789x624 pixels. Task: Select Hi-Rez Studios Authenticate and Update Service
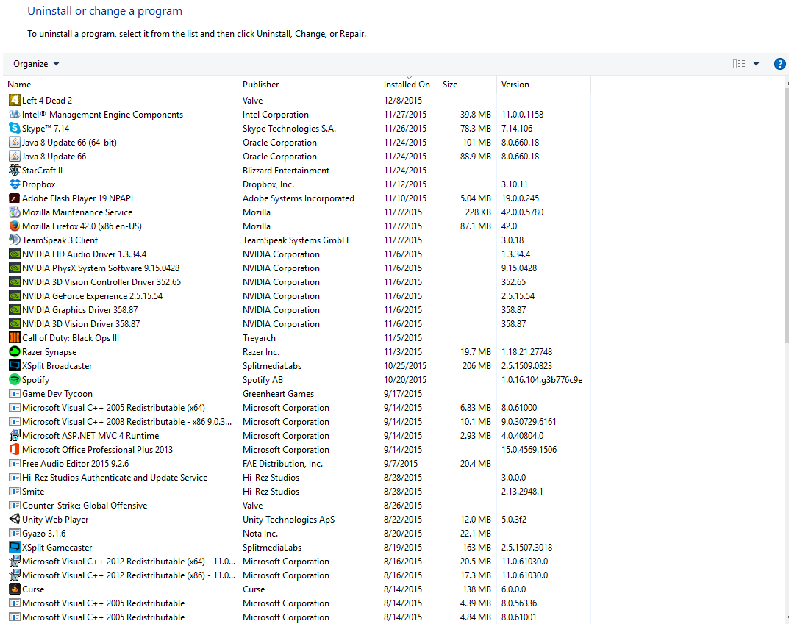297,477
